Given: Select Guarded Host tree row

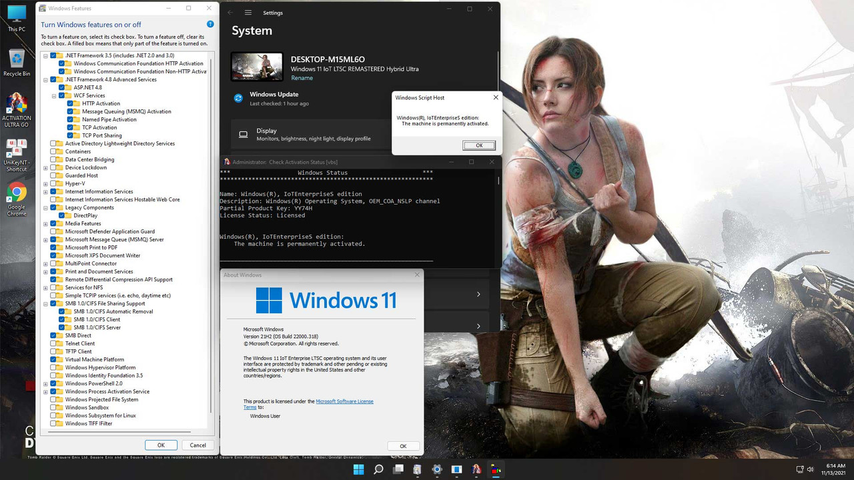Looking at the screenshot, I should click(x=81, y=175).
